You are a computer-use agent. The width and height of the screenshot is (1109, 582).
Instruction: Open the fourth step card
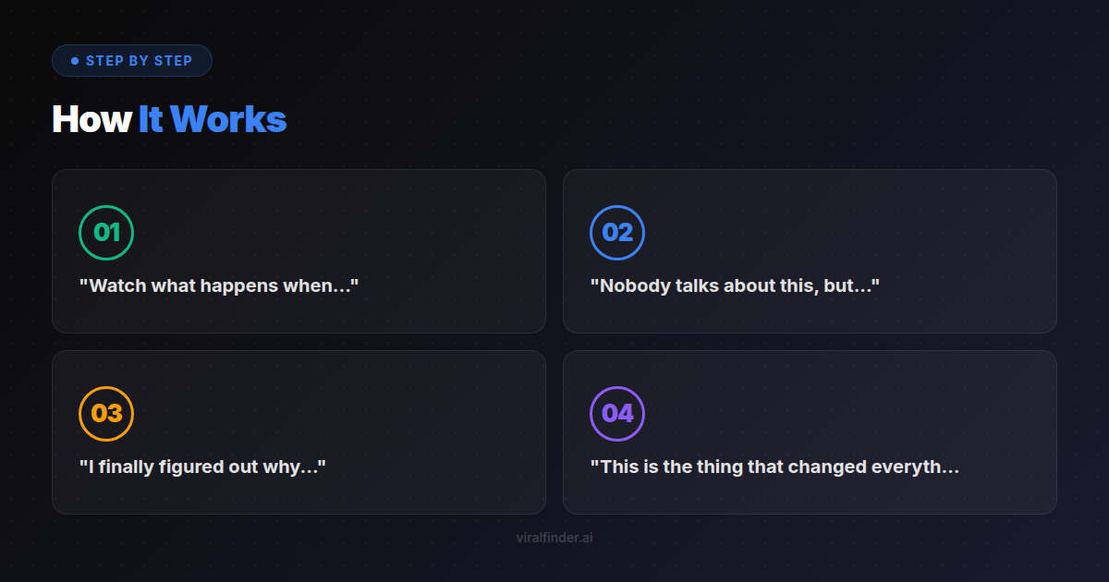pos(809,431)
